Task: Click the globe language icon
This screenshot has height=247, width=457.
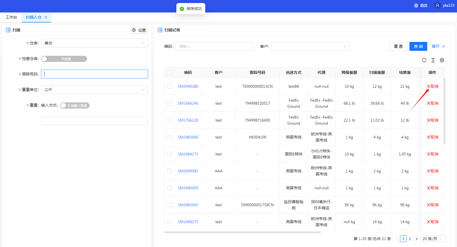Action: click(416, 6)
